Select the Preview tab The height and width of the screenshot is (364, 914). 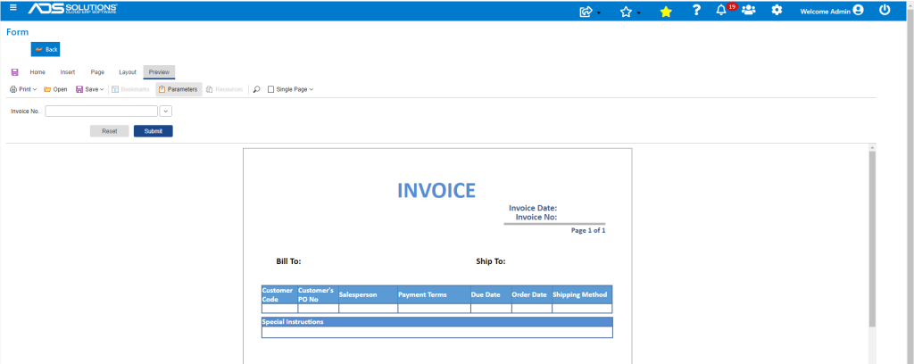[x=159, y=72]
